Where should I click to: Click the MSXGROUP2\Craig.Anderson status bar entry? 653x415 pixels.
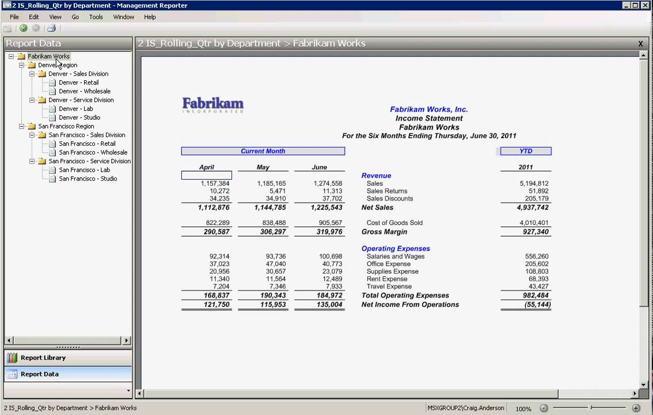[x=466, y=408]
